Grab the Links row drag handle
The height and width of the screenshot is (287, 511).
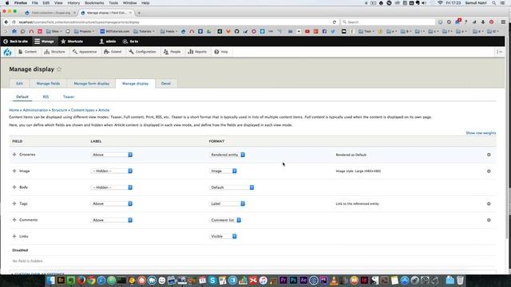click(x=14, y=236)
